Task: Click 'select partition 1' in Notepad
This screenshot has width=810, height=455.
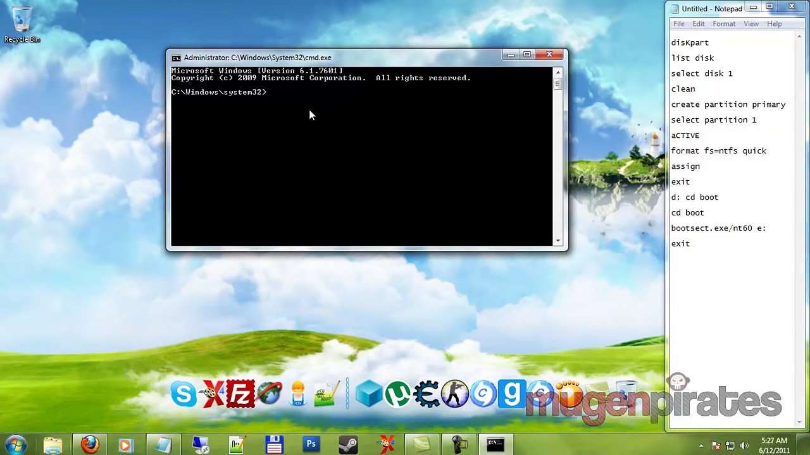Action: point(714,120)
